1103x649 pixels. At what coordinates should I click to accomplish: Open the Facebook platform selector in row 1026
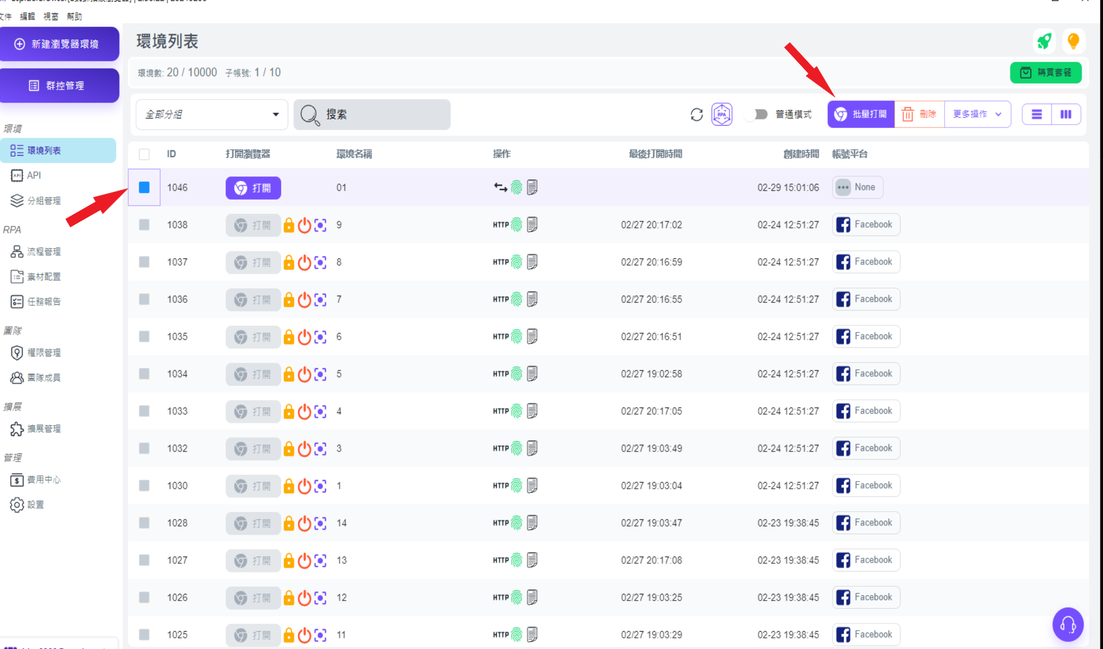866,597
